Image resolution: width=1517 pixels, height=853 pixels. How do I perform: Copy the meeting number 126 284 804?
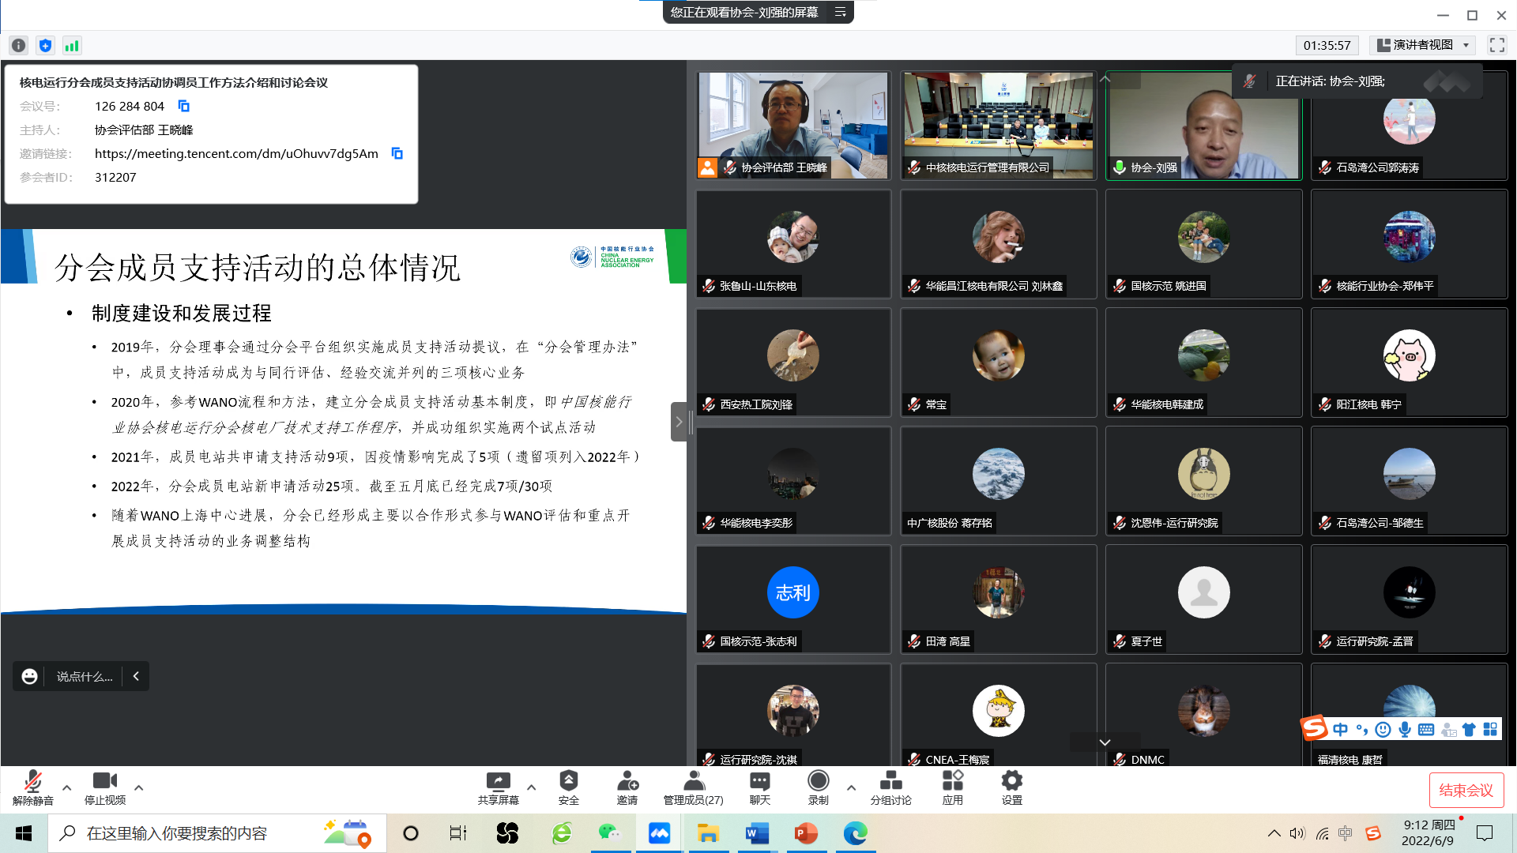coord(184,106)
